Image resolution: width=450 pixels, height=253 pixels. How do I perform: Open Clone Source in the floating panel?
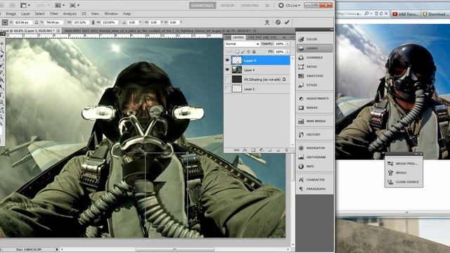tap(404, 182)
